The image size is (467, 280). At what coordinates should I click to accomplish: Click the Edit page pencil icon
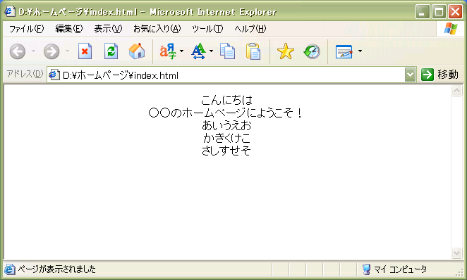pyautogui.click(x=344, y=51)
